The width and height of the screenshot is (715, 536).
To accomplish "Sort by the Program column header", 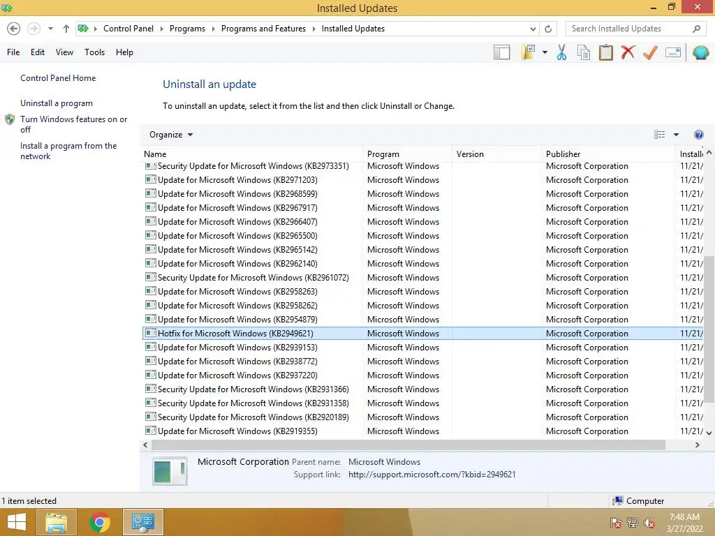I will [408, 154].
